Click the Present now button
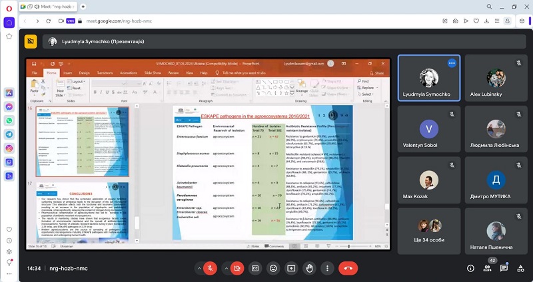This screenshot has width=533, height=282. point(291,269)
